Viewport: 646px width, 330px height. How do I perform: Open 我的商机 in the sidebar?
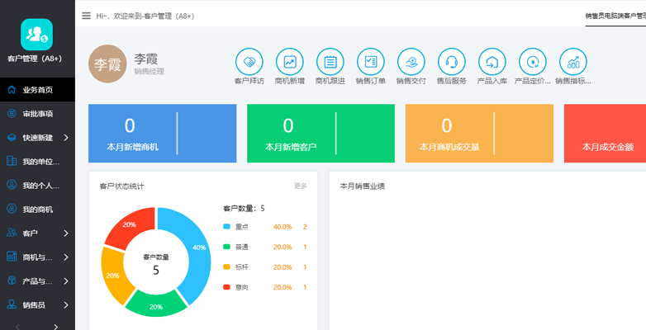coord(37,209)
